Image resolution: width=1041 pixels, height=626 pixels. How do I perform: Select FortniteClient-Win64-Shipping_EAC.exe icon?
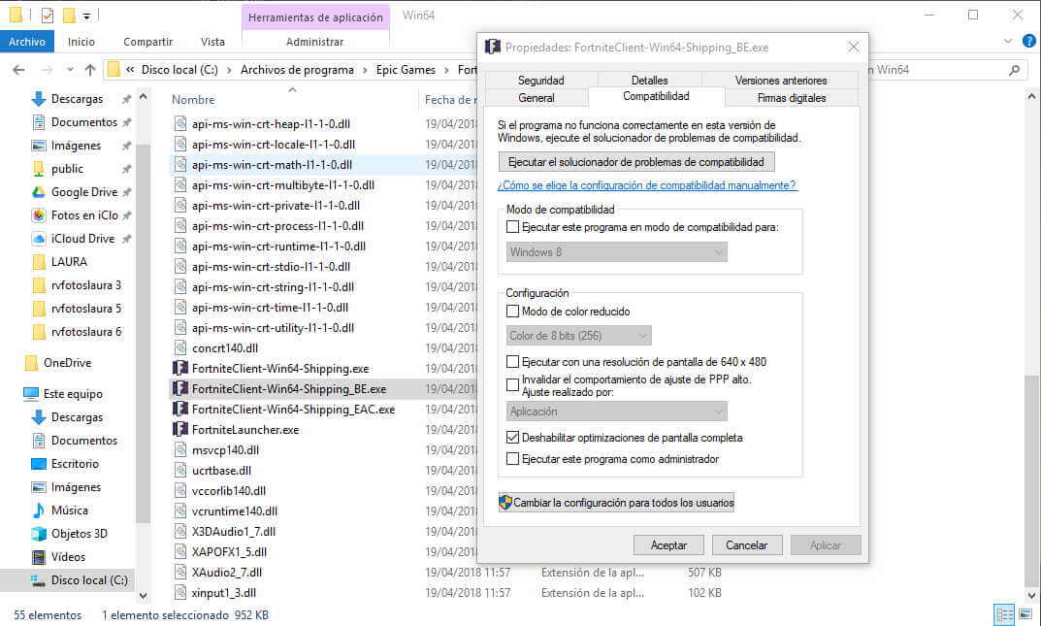[x=179, y=409]
